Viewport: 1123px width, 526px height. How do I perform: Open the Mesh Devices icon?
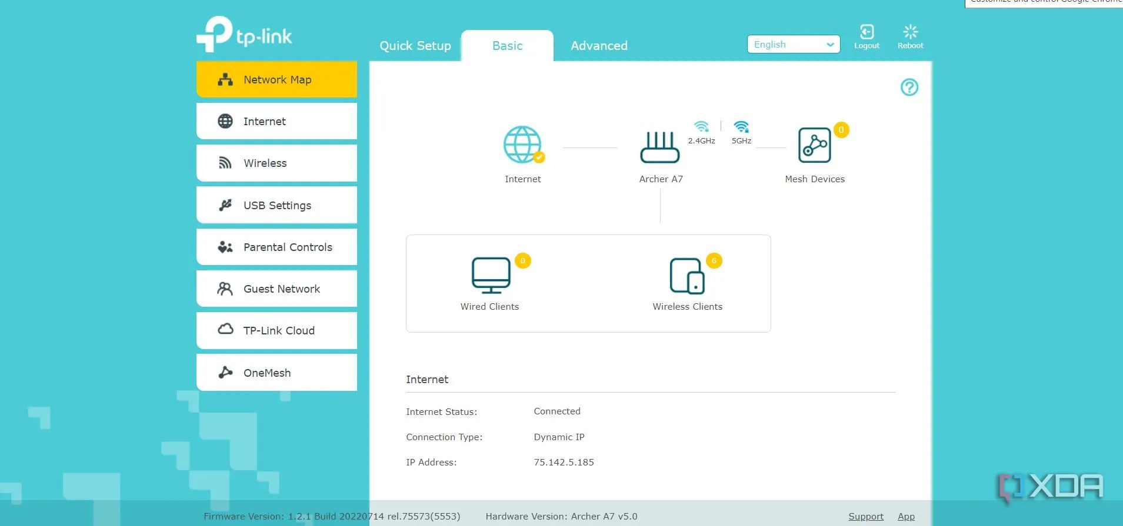pyautogui.click(x=815, y=145)
